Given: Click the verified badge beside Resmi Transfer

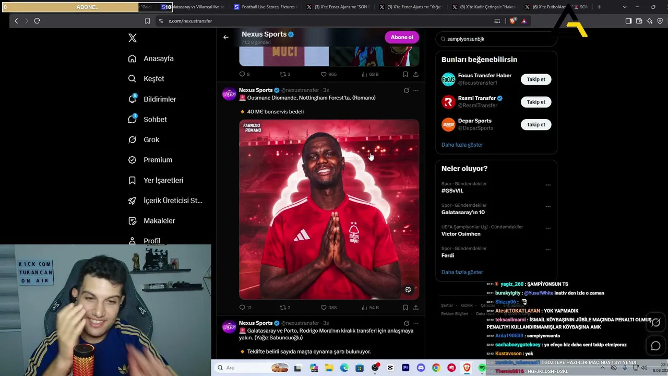Looking at the screenshot, I should (x=499, y=98).
